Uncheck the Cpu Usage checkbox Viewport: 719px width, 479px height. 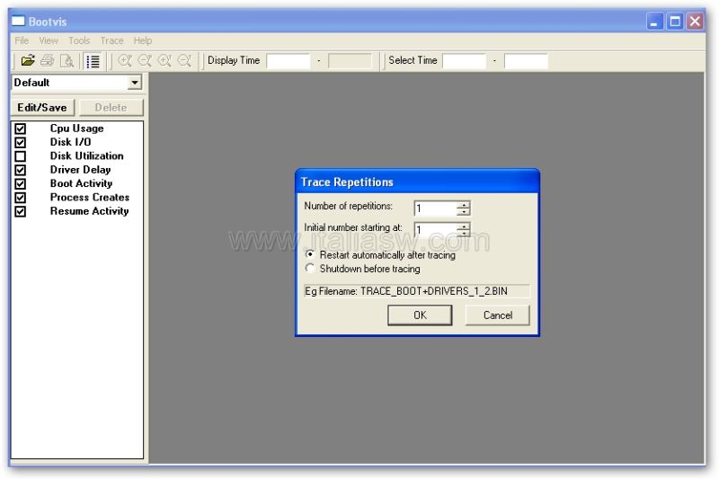pyautogui.click(x=20, y=129)
